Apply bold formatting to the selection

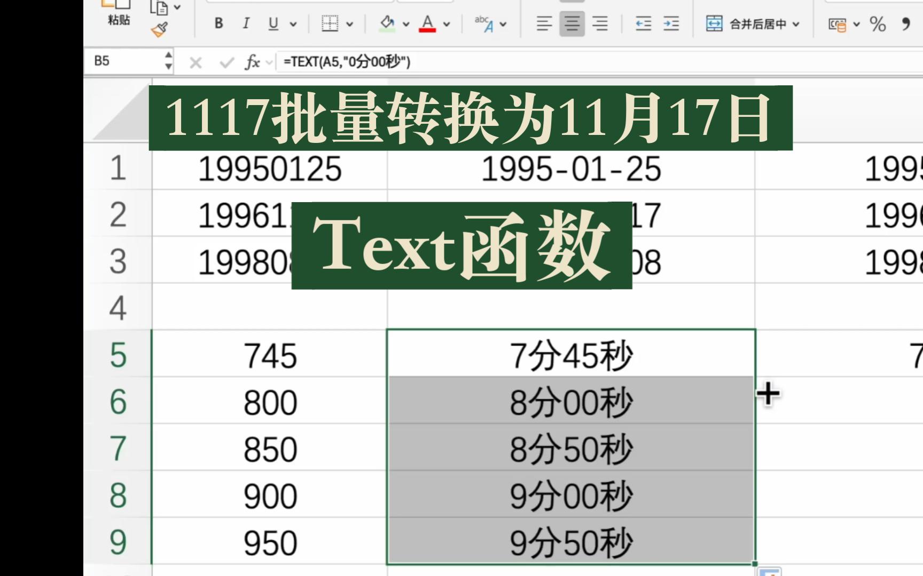(218, 23)
